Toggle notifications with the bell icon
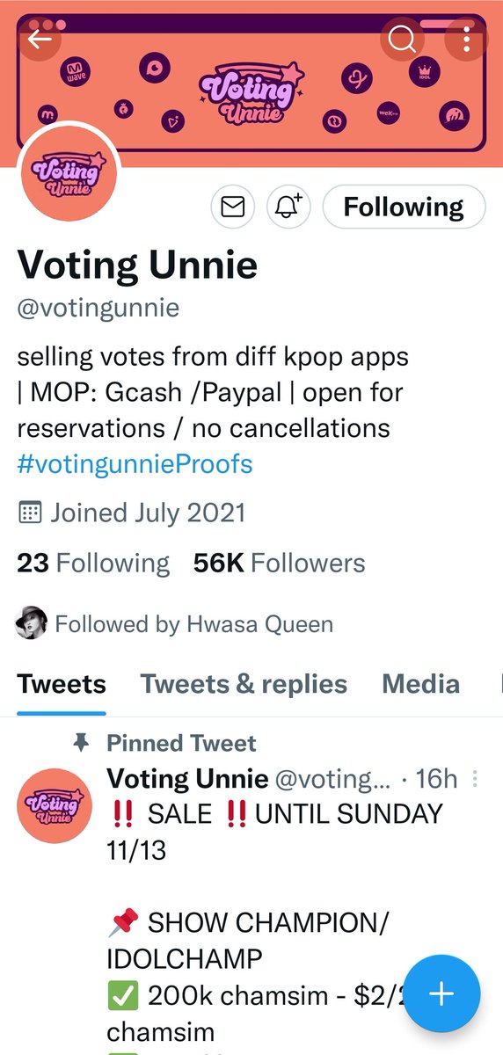The width and height of the screenshot is (503, 1055). (288, 207)
